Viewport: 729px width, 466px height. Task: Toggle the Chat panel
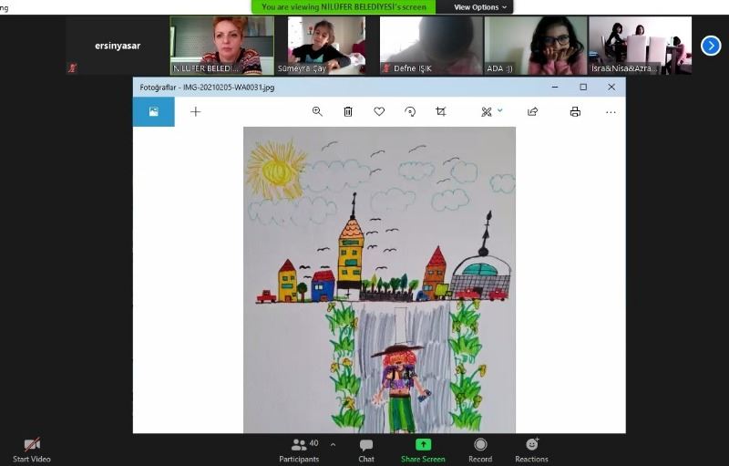pyautogui.click(x=366, y=450)
